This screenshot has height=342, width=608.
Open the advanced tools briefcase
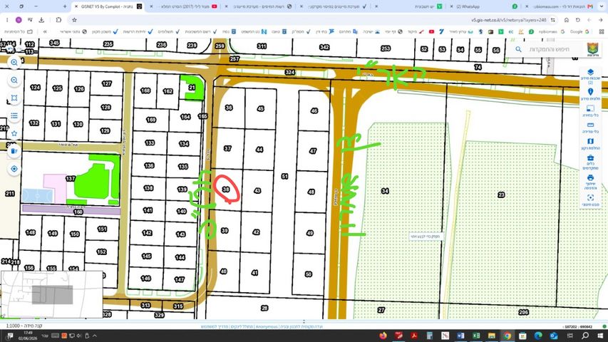(590, 162)
